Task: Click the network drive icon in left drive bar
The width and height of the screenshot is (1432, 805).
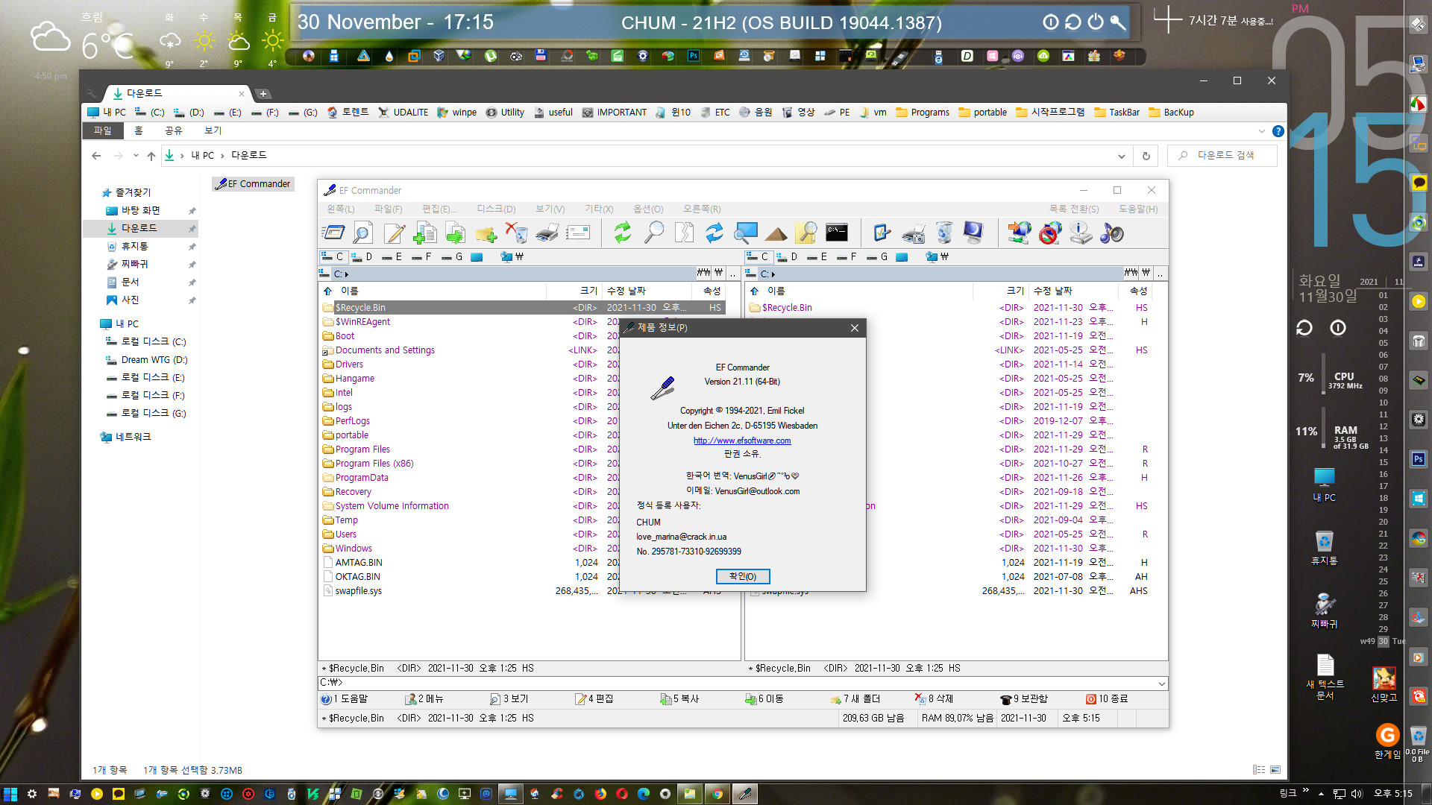Action: tap(512, 256)
